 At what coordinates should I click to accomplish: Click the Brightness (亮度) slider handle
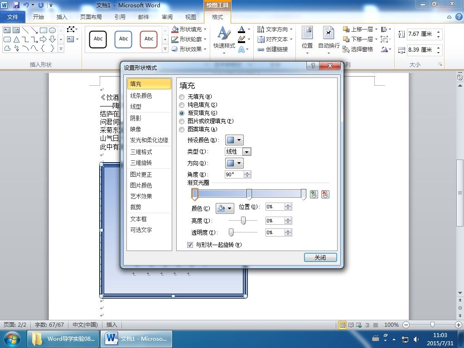click(x=243, y=221)
